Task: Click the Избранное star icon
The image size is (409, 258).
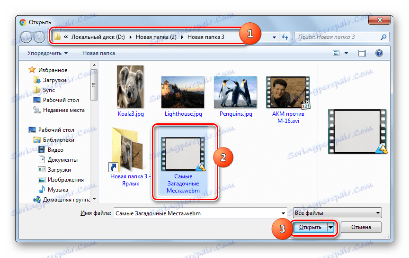Action: 32,70
